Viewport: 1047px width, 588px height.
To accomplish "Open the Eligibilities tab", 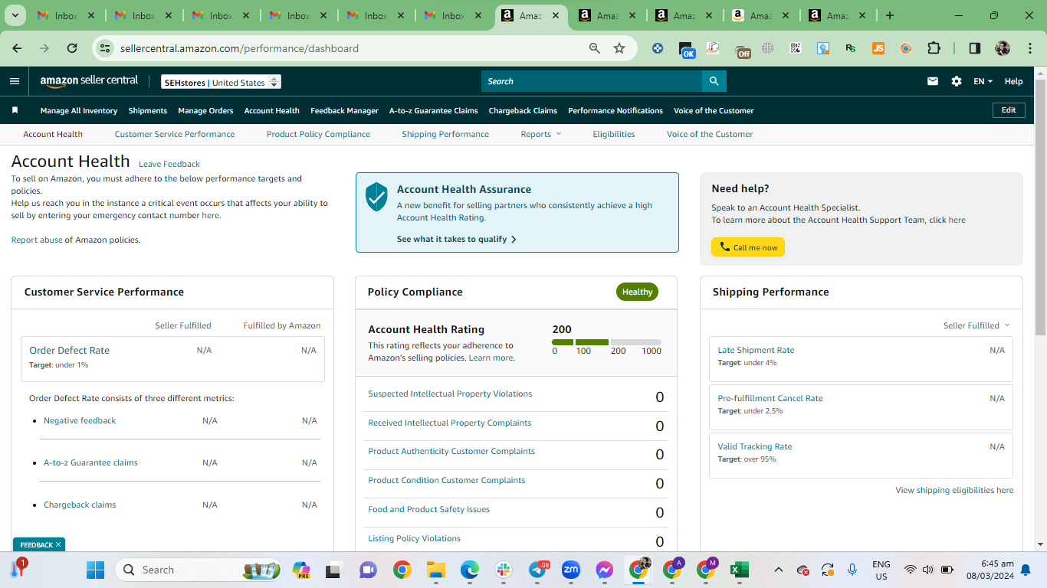I will [614, 134].
